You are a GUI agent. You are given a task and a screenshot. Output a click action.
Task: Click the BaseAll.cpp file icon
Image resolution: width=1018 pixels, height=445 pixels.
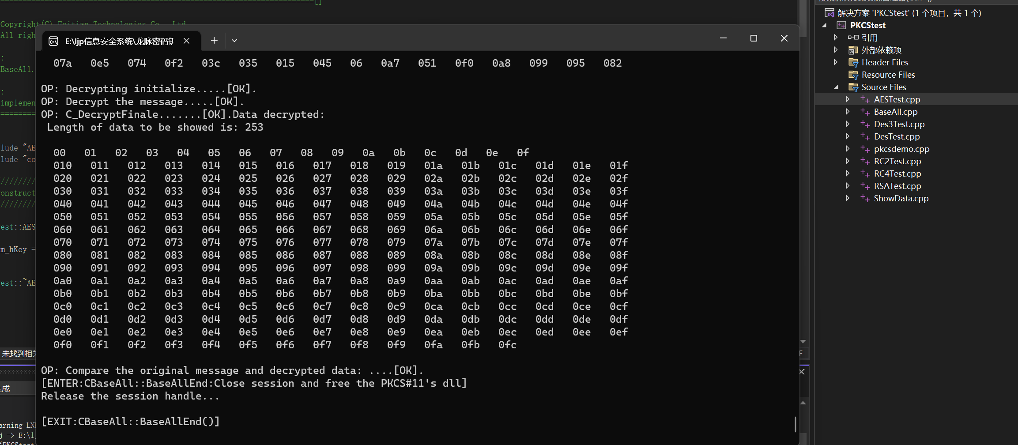point(865,112)
